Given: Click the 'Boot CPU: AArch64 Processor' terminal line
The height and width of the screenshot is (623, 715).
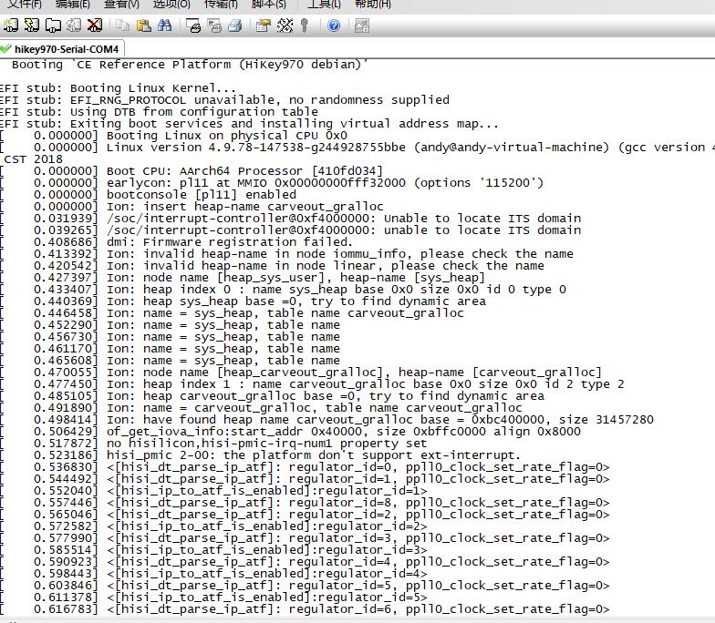Looking at the screenshot, I should tap(244, 171).
